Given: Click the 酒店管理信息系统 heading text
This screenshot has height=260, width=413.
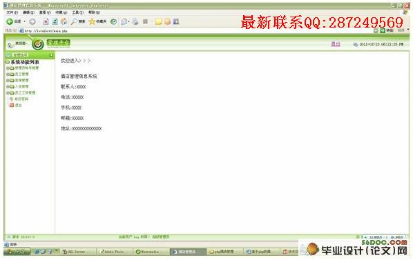Looking at the screenshot, I should coord(79,77).
